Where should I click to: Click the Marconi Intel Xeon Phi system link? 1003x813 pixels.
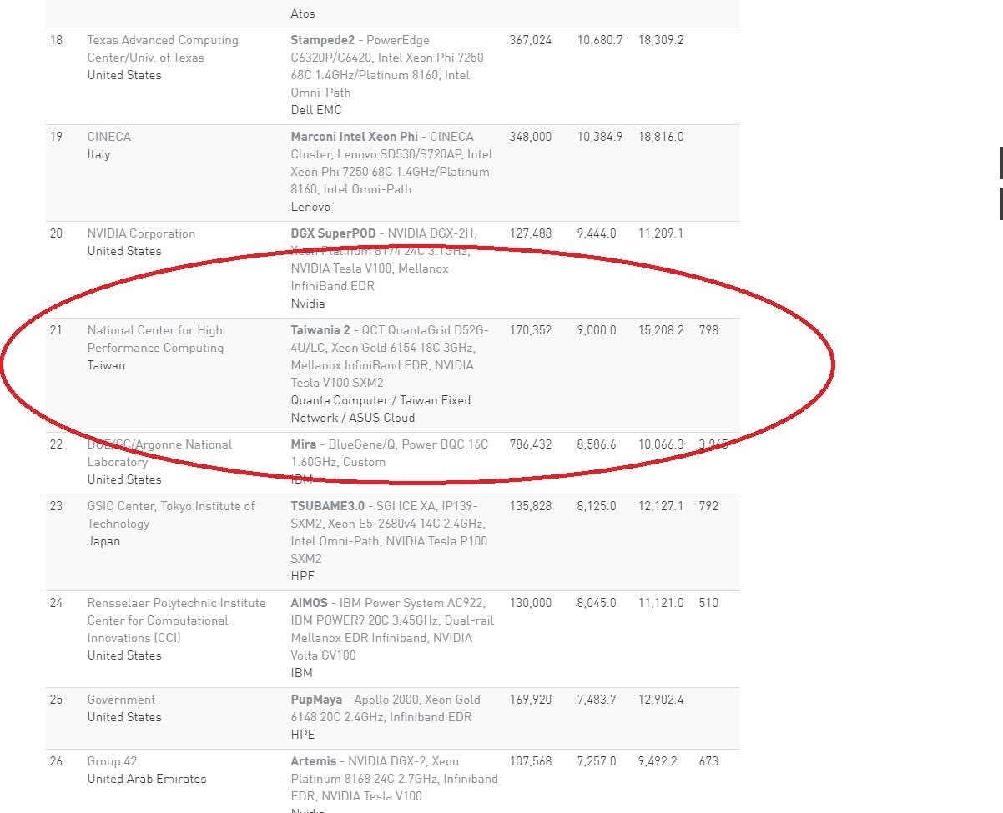point(354,137)
